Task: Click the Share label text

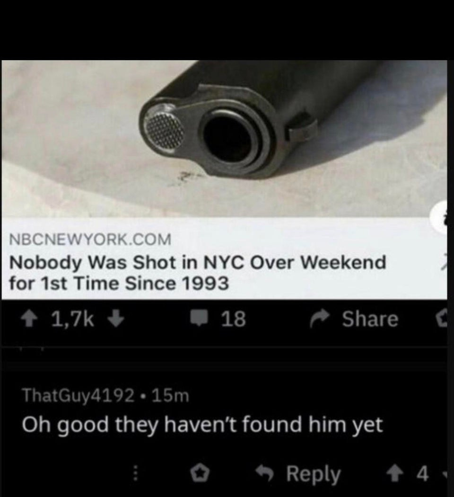Action: (370, 319)
